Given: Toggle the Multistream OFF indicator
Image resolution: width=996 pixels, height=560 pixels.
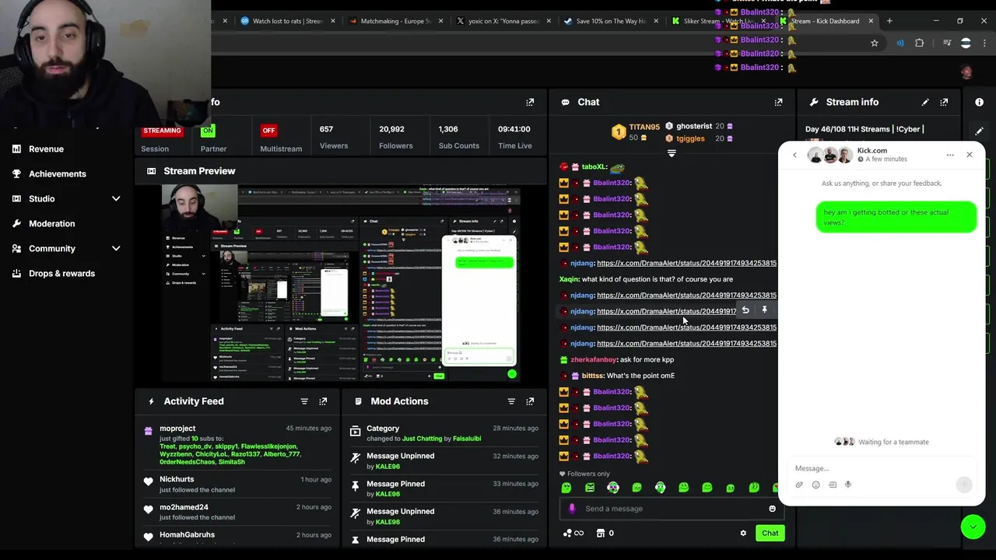Looking at the screenshot, I should [x=268, y=130].
